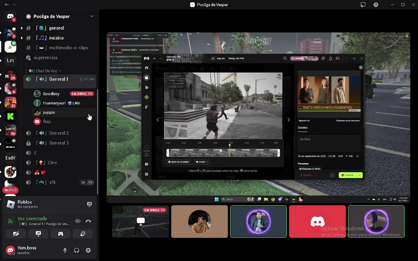Open the Discord help question mark icon

coord(376,4)
